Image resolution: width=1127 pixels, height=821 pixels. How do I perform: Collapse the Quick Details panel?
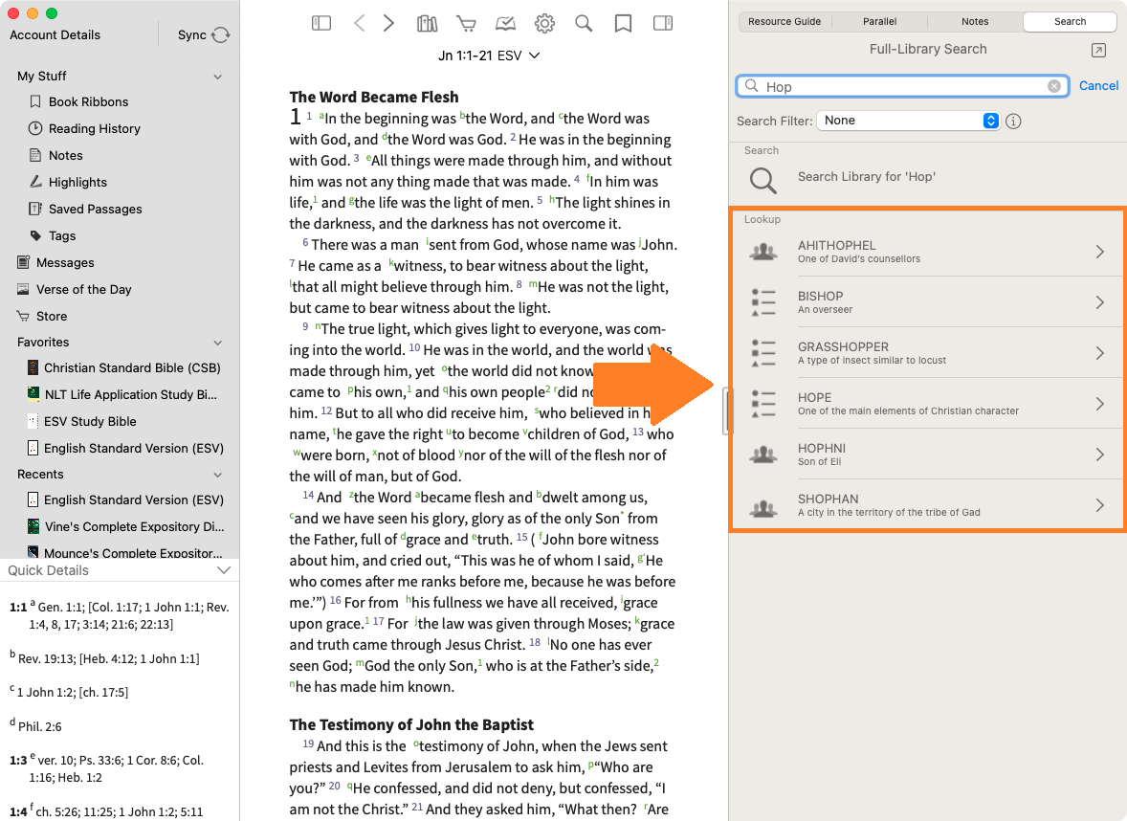pyautogui.click(x=224, y=570)
